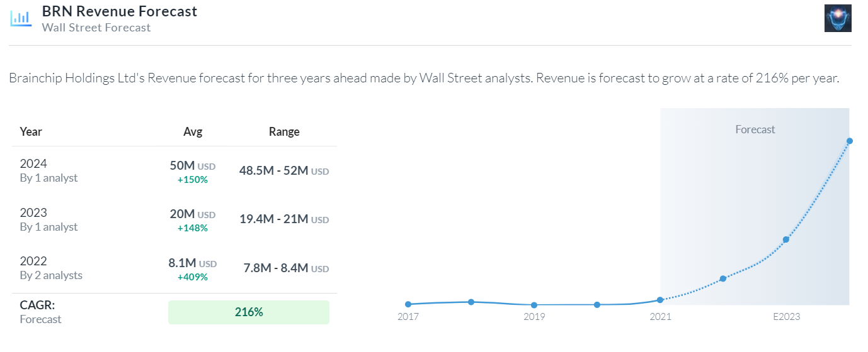Click the E2023 axis label
The width and height of the screenshot is (868, 352).
(x=786, y=317)
